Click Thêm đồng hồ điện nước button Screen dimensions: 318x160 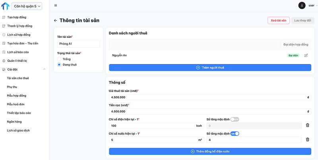pyautogui.click(x=210, y=151)
